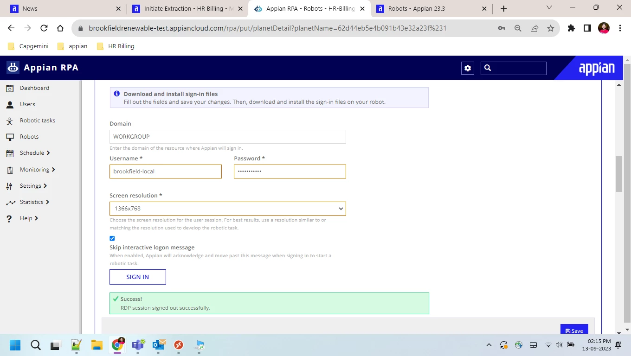Open Notepad++ from the taskbar
The height and width of the screenshot is (356, 631).
click(x=76, y=345)
